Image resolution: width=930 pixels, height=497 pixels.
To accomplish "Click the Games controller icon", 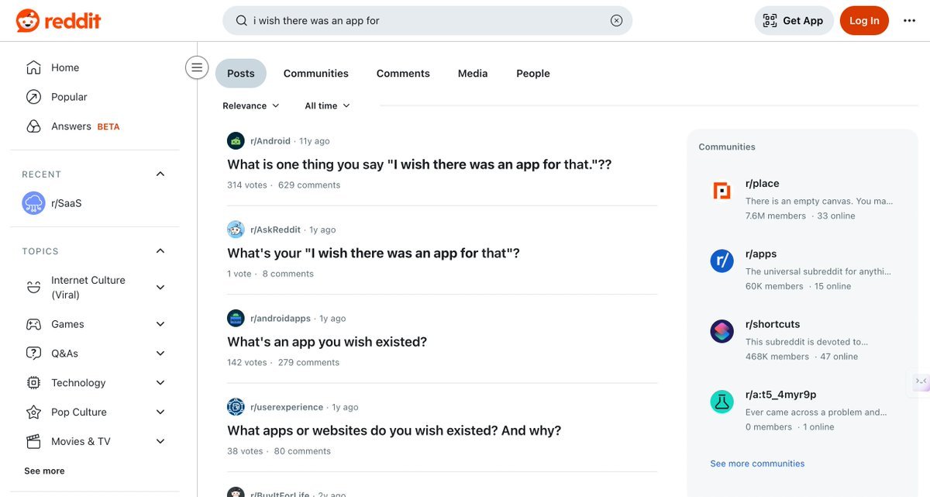I will pos(33,324).
